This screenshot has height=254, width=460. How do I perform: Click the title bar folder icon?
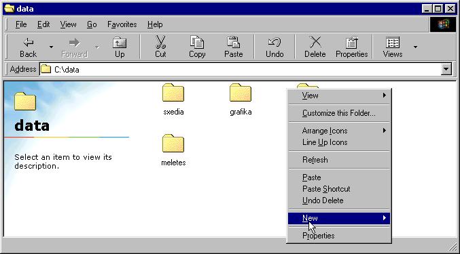click(10, 9)
